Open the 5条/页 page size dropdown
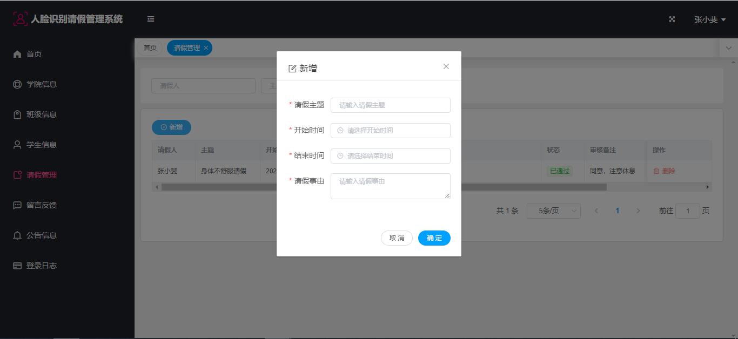The image size is (738, 339). pos(553,211)
